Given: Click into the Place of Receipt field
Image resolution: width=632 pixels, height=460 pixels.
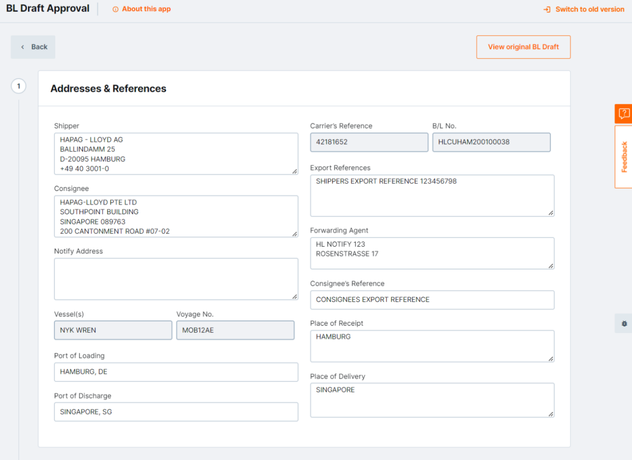Looking at the screenshot, I should pos(432,346).
